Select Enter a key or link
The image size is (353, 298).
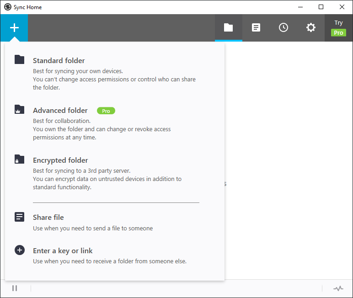pos(63,251)
